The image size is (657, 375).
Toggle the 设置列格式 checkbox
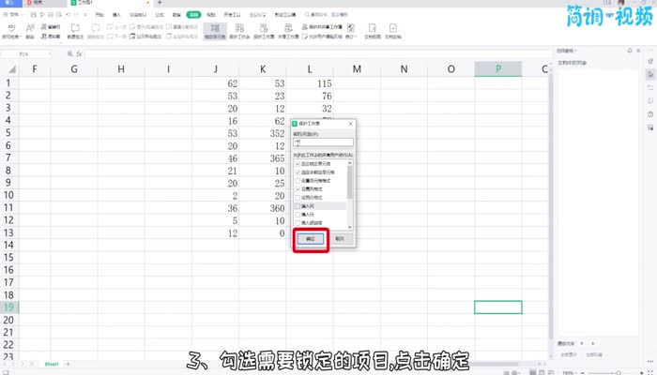(x=298, y=188)
